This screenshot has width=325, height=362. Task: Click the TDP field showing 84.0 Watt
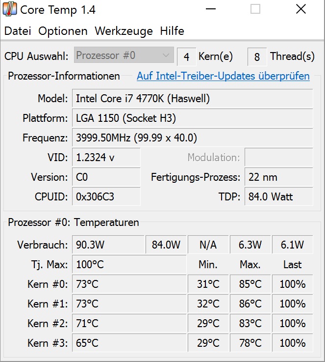point(278,197)
